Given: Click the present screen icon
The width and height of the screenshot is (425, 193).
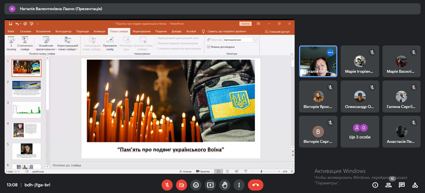Looking at the screenshot, I should tap(210, 185).
